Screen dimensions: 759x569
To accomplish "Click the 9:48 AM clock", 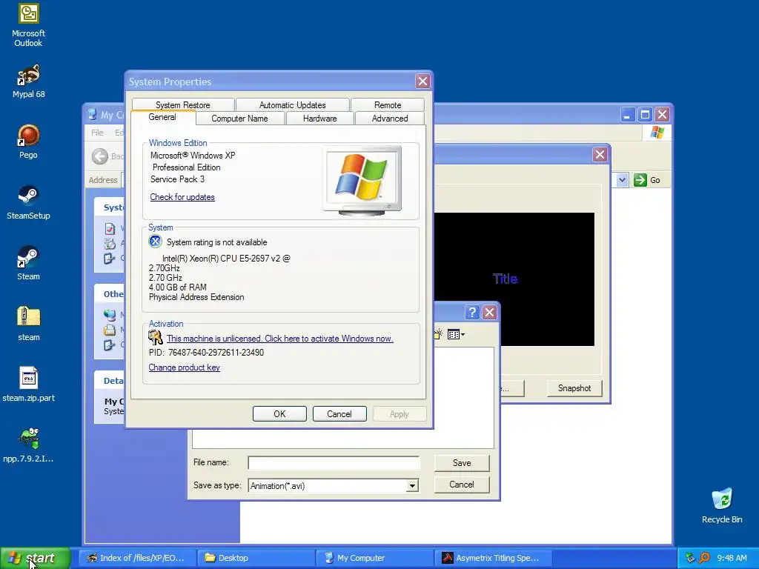I will coord(732,558).
